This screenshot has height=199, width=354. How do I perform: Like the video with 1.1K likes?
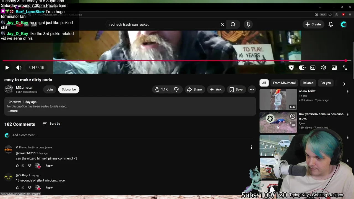162,89
